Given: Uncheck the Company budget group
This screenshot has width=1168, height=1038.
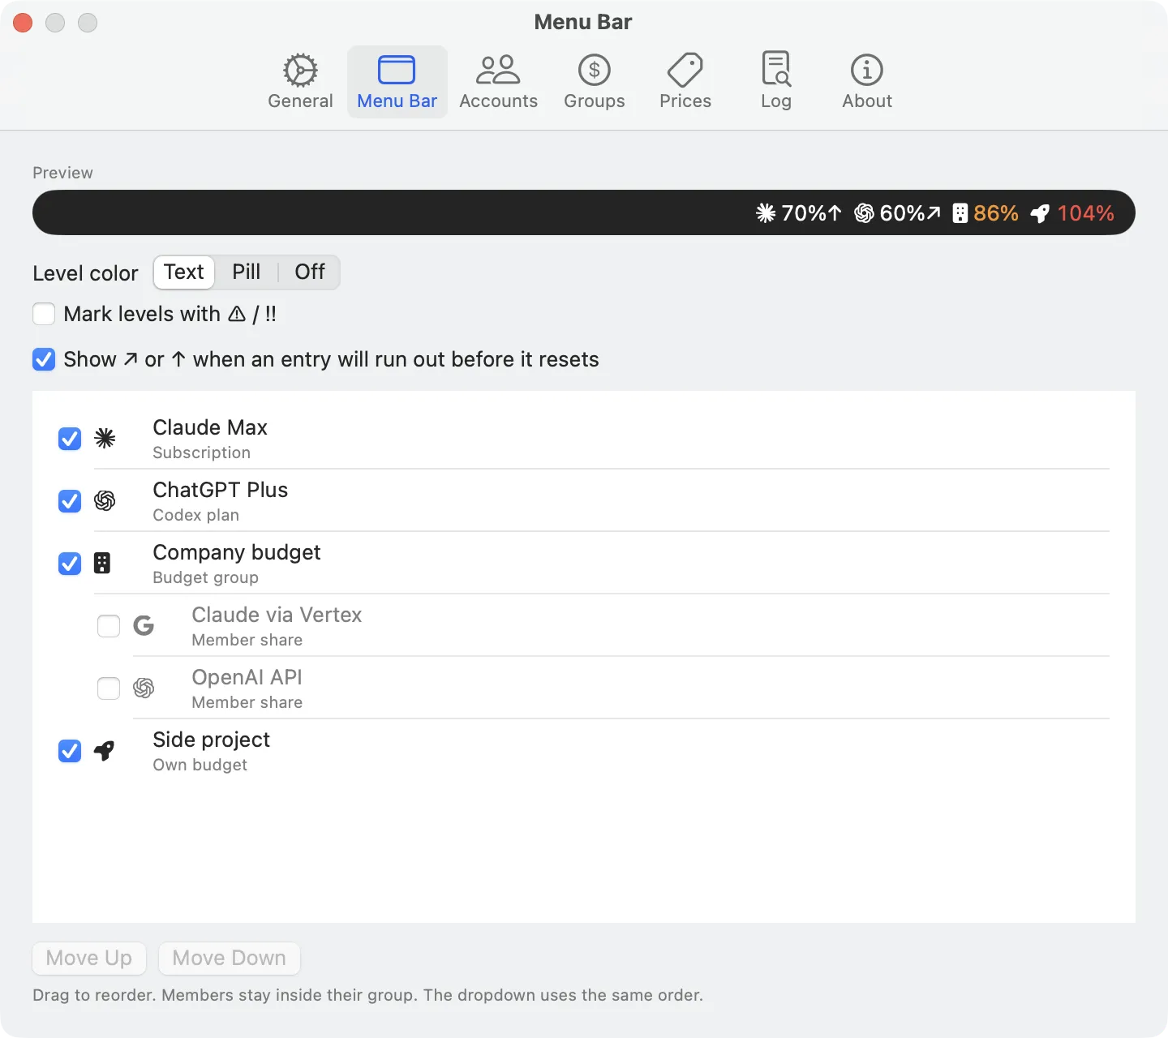Looking at the screenshot, I should click(x=70, y=564).
